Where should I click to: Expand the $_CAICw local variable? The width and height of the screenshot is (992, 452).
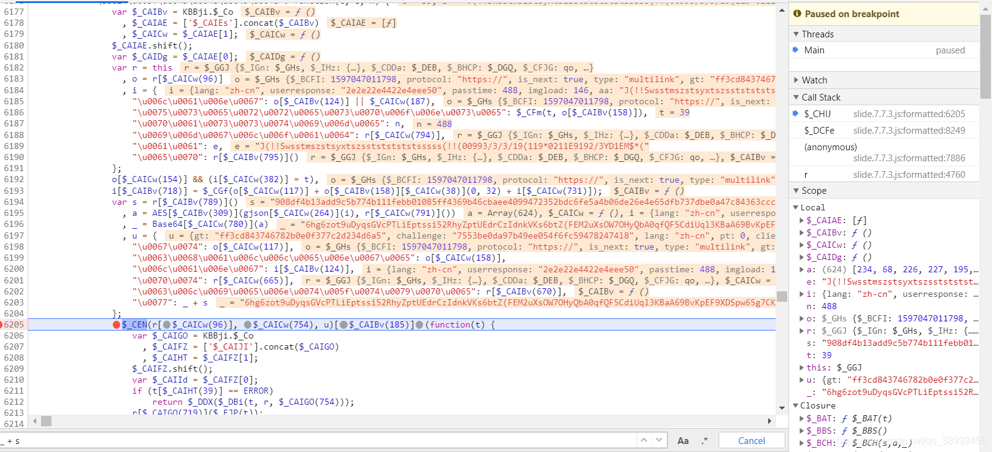tap(802, 245)
